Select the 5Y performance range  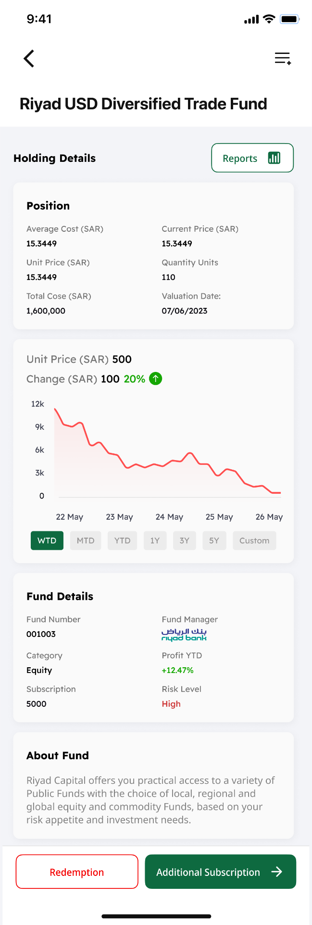tap(214, 540)
